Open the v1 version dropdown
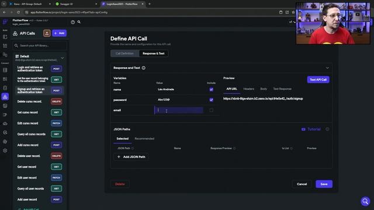The image size is (374, 210). click(292, 22)
